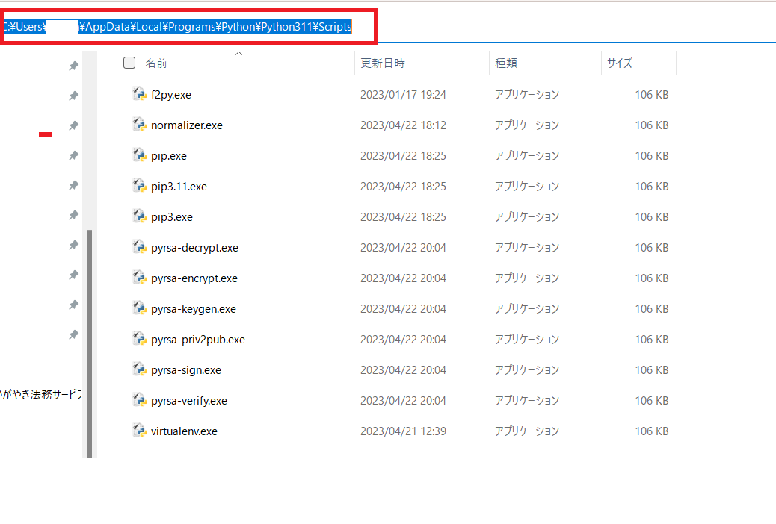Image resolution: width=776 pixels, height=524 pixels.
Task: Click the pip.exe file icon
Action: 140,155
